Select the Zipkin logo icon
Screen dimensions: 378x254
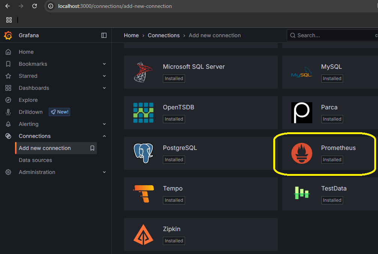(x=143, y=234)
